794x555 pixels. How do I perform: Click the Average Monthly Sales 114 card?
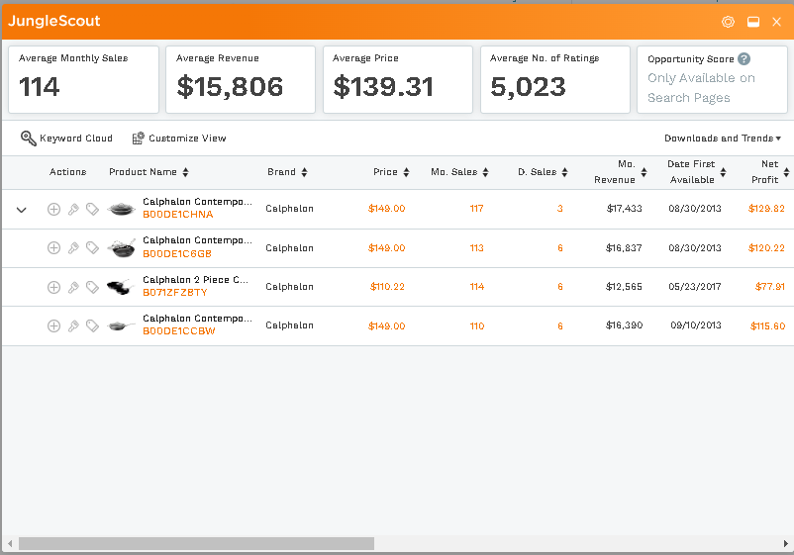[x=83, y=80]
